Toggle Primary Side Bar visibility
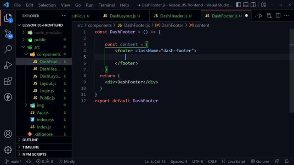 click(238, 5)
